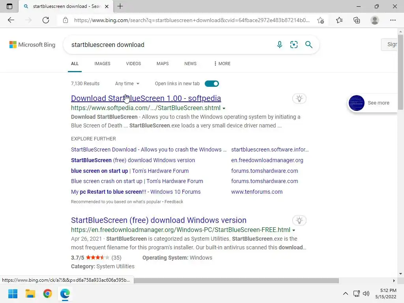Open the MORE search categories menu

tap(222, 64)
